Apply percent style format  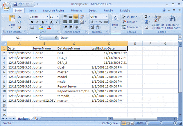pos(100,22)
